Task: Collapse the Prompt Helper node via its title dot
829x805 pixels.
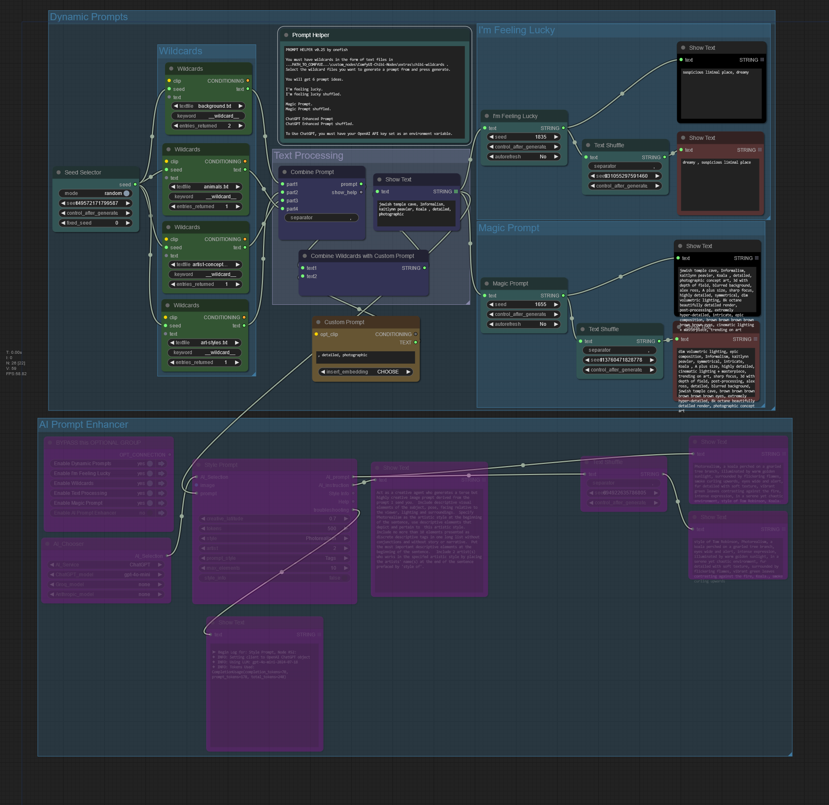Action: 286,35
